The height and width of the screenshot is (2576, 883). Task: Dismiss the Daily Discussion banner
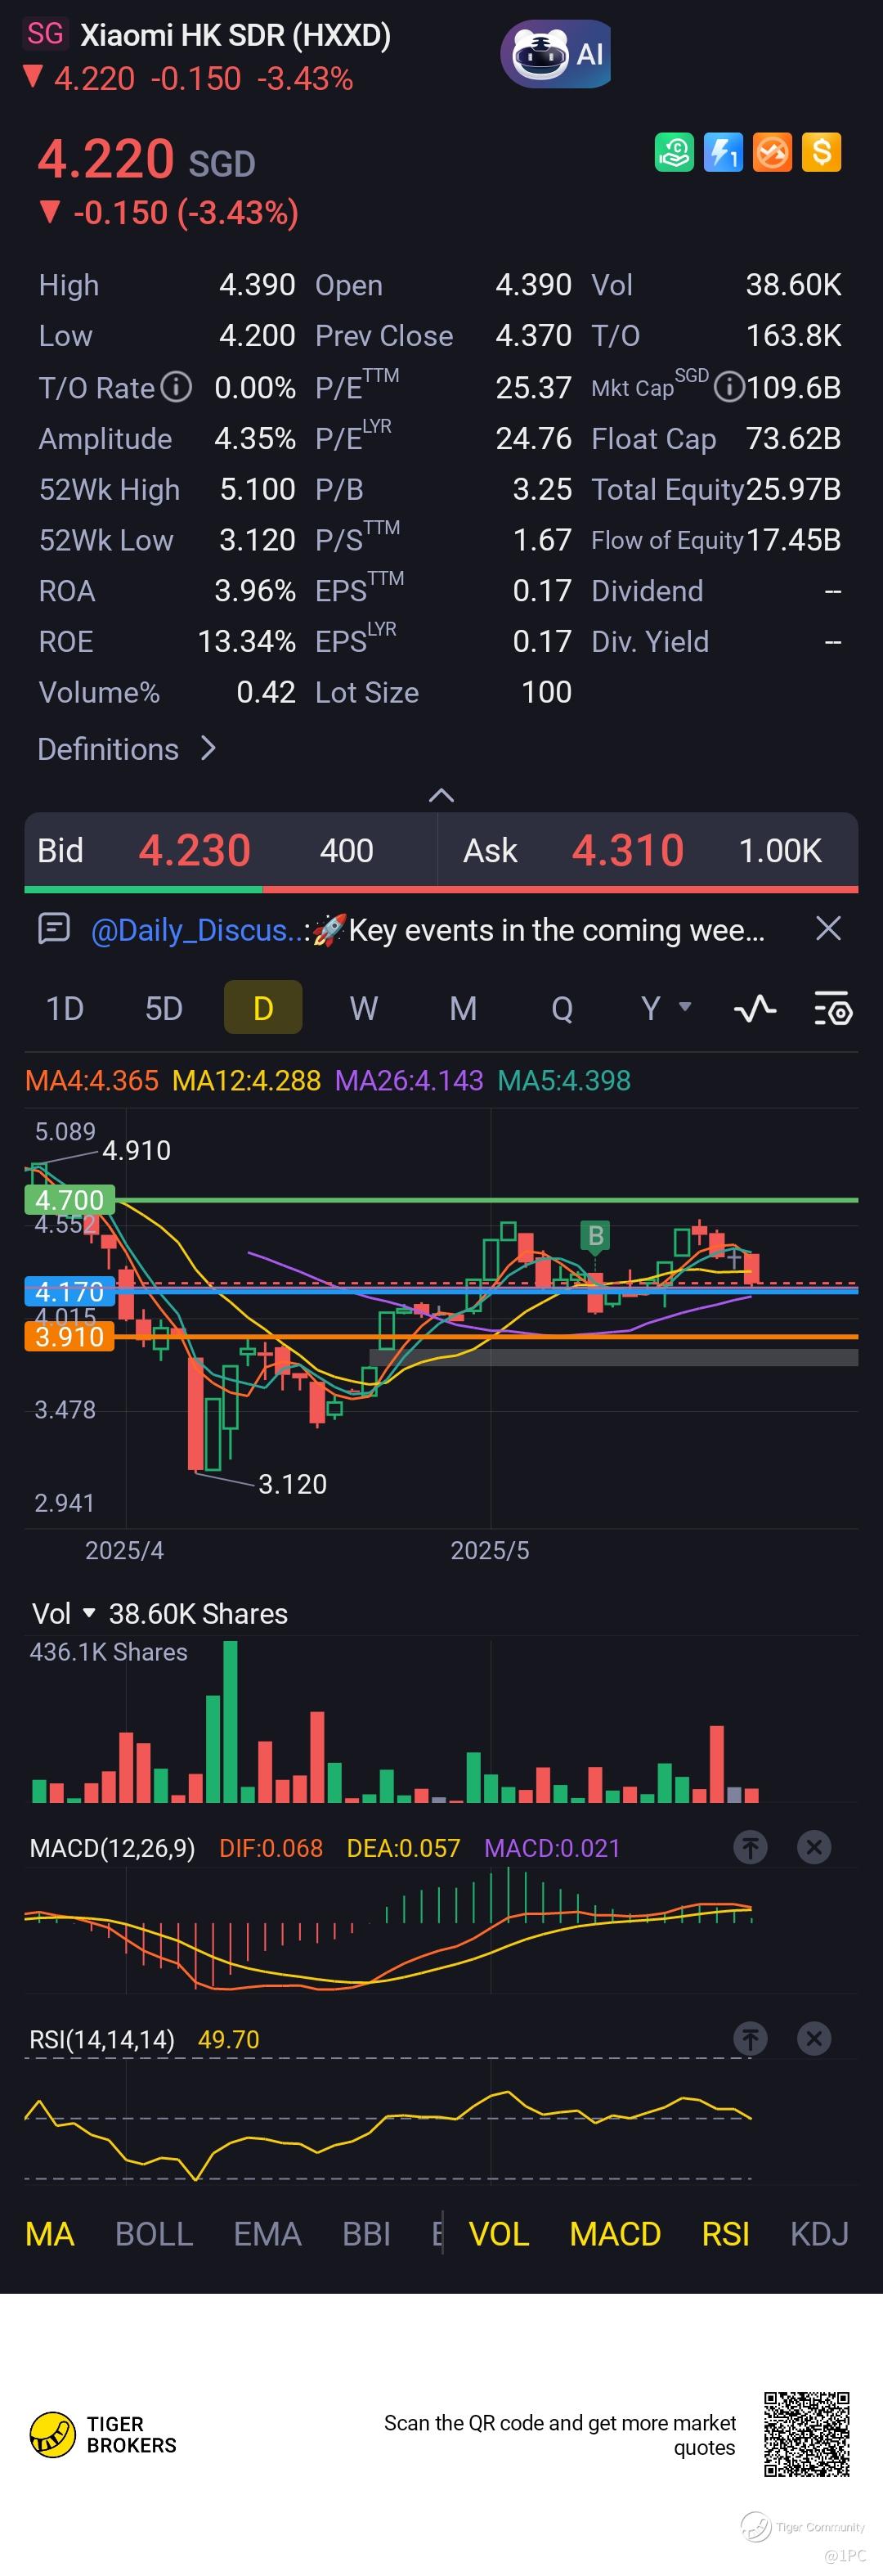(x=828, y=929)
